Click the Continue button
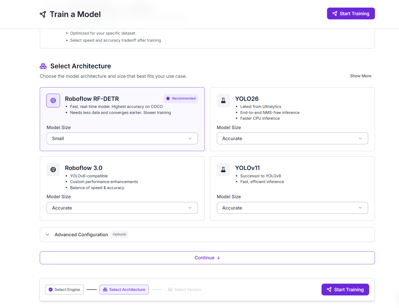This screenshot has height=308, width=399. coord(207,258)
